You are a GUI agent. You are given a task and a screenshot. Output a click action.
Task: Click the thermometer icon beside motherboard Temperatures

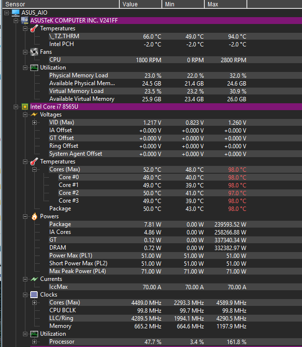[x=34, y=28]
